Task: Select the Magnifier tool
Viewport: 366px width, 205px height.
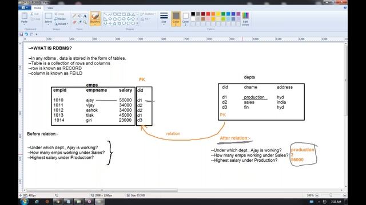Action: point(85,22)
